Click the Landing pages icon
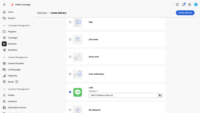Screen dimensions: 200x113 [4, 70]
